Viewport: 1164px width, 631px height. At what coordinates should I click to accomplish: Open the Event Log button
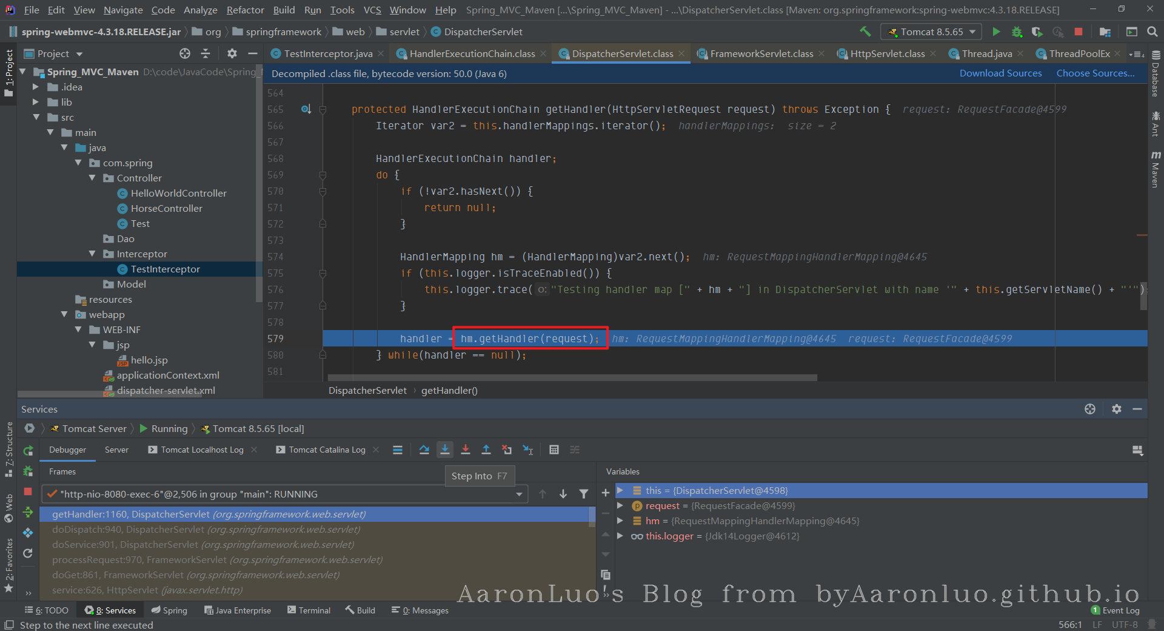[x=1115, y=610]
